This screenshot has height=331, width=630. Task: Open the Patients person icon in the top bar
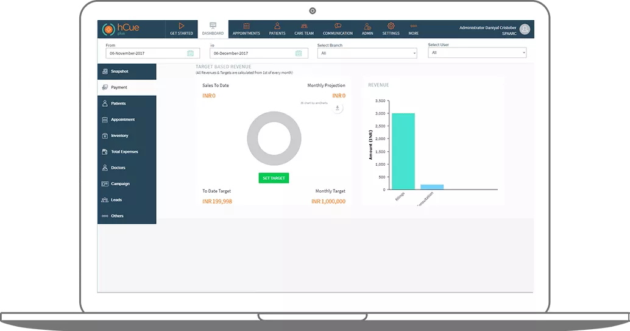pyautogui.click(x=277, y=26)
